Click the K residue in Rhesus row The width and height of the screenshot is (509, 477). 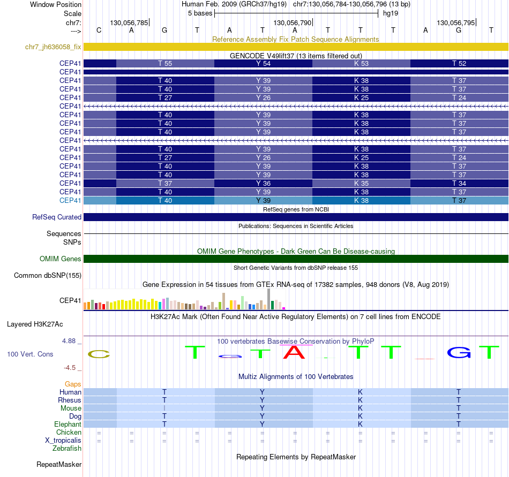pyautogui.click(x=361, y=400)
